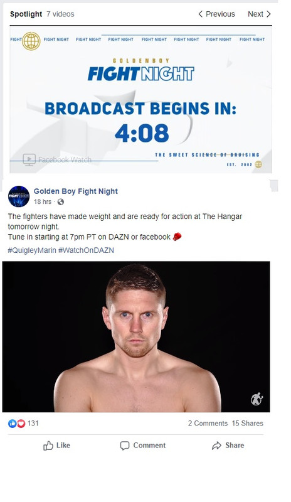Click the Comment speech bubble icon
The image size is (291, 502).
coord(125,446)
